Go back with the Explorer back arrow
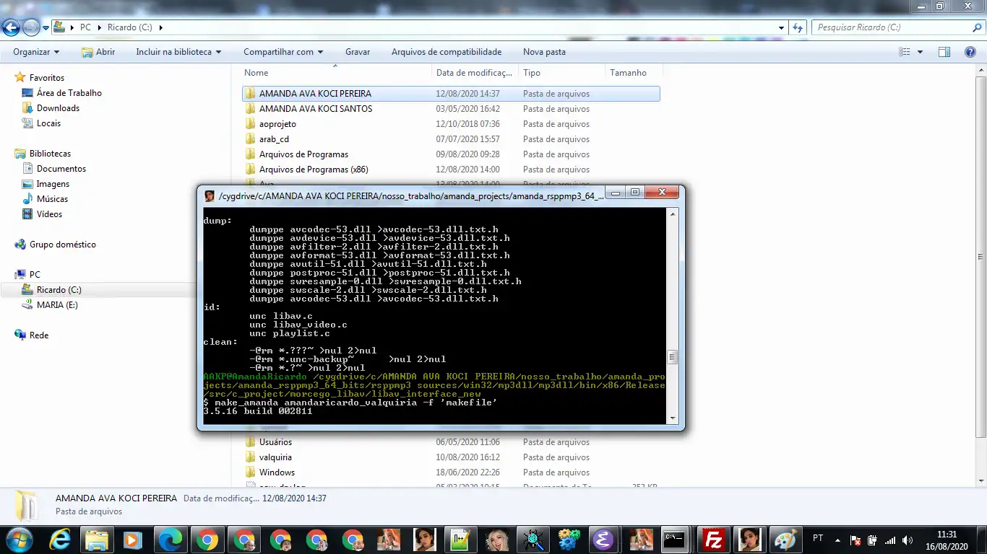987x554 pixels. (11, 27)
